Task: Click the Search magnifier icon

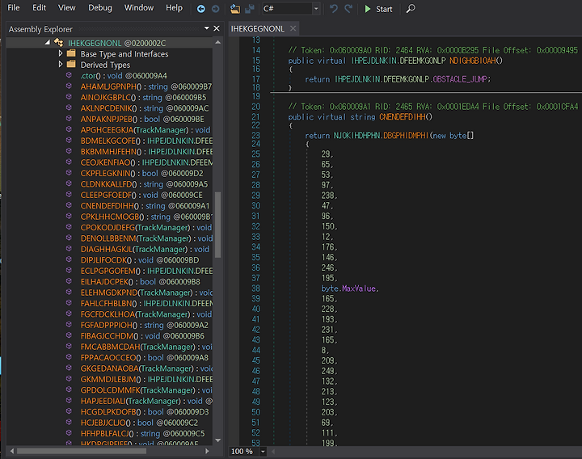Action: point(410,9)
